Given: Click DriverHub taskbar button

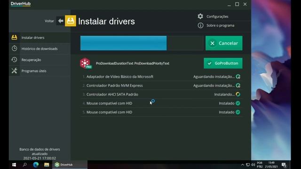Looking at the screenshot, I should 70,165.
